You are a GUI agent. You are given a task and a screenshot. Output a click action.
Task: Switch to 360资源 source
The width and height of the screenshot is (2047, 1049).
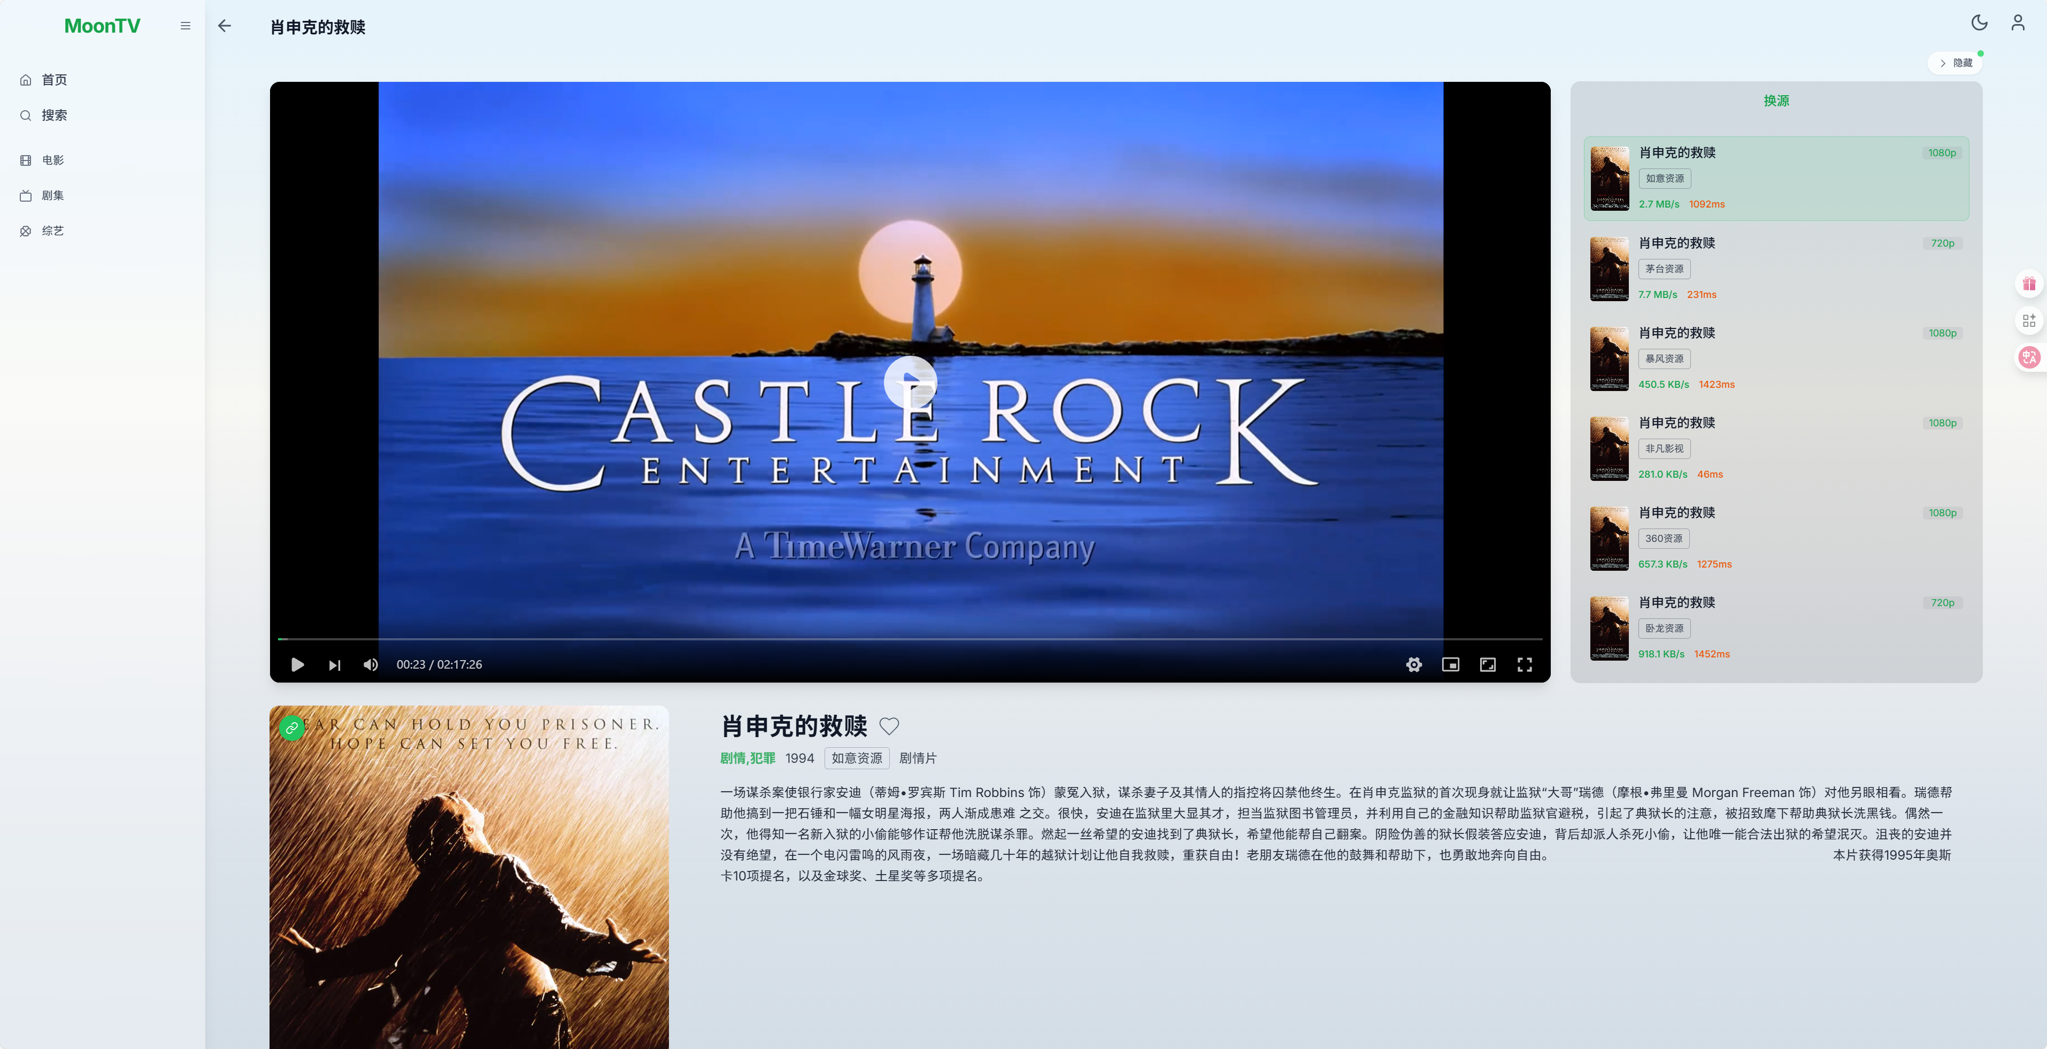(1776, 538)
